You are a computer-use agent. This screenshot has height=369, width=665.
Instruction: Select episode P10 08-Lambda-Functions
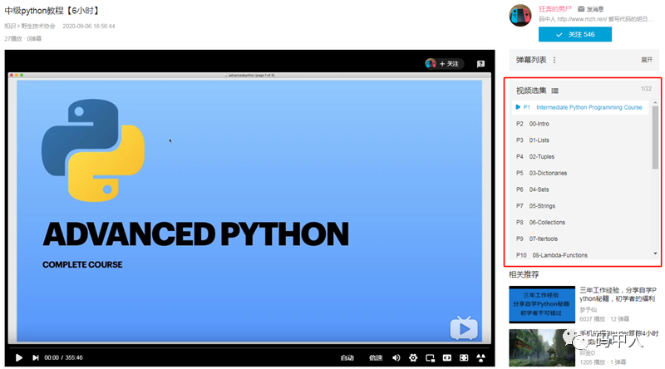(579, 255)
